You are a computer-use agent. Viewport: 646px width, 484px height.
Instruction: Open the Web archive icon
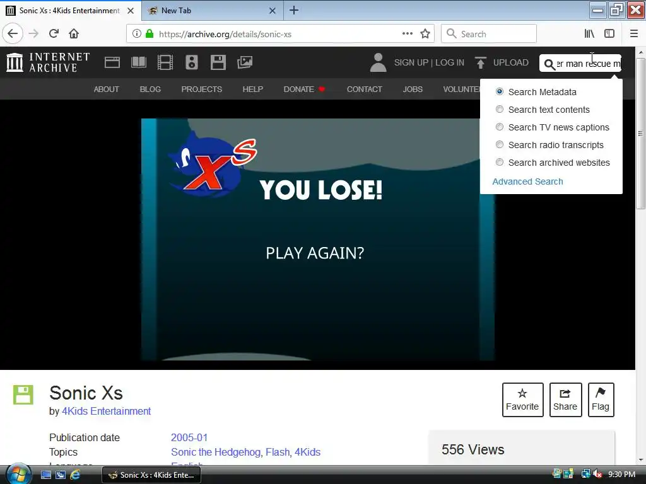(x=112, y=62)
